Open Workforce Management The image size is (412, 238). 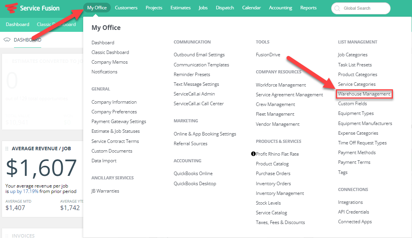pos(281,85)
